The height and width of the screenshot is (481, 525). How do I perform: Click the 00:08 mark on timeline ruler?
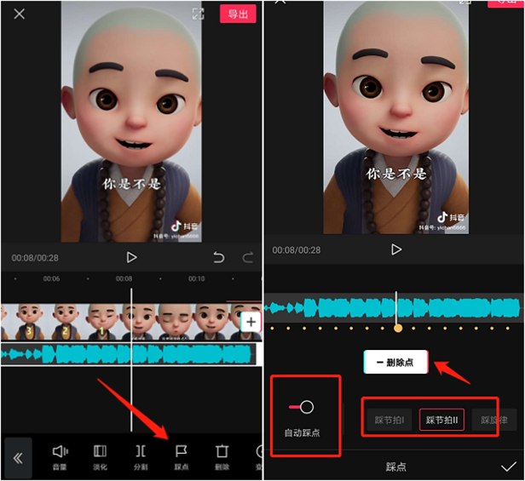click(124, 278)
